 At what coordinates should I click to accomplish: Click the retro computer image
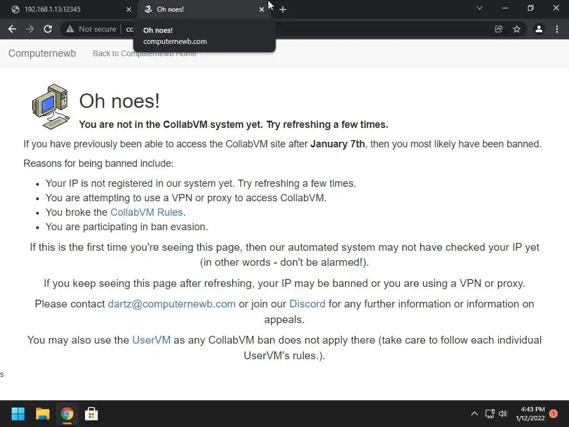click(x=51, y=107)
